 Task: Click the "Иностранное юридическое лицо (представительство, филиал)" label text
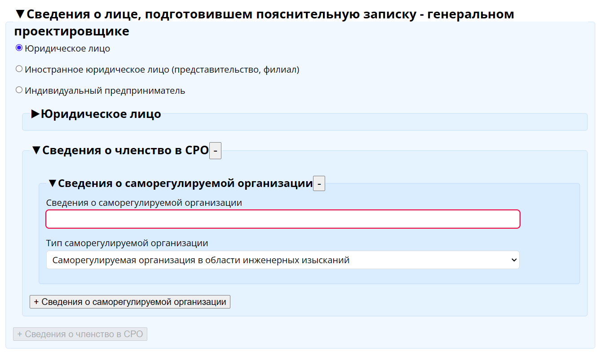pos(162,70)
